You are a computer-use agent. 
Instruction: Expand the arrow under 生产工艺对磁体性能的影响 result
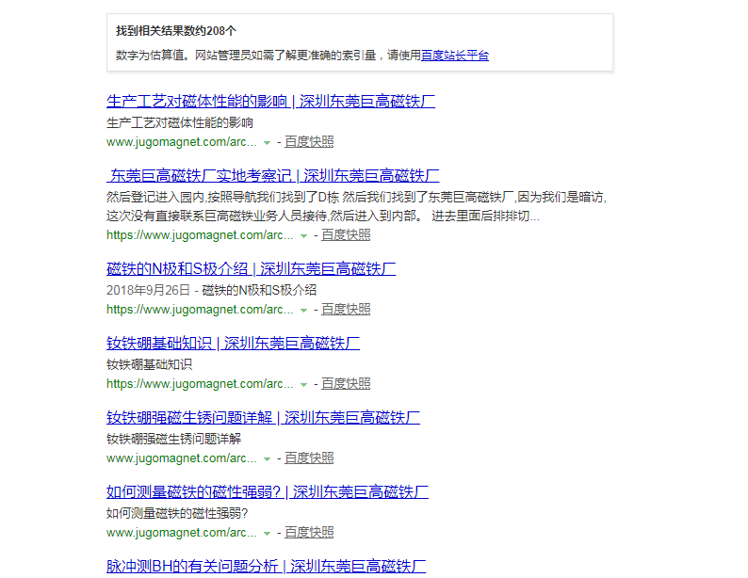(268, 143)
